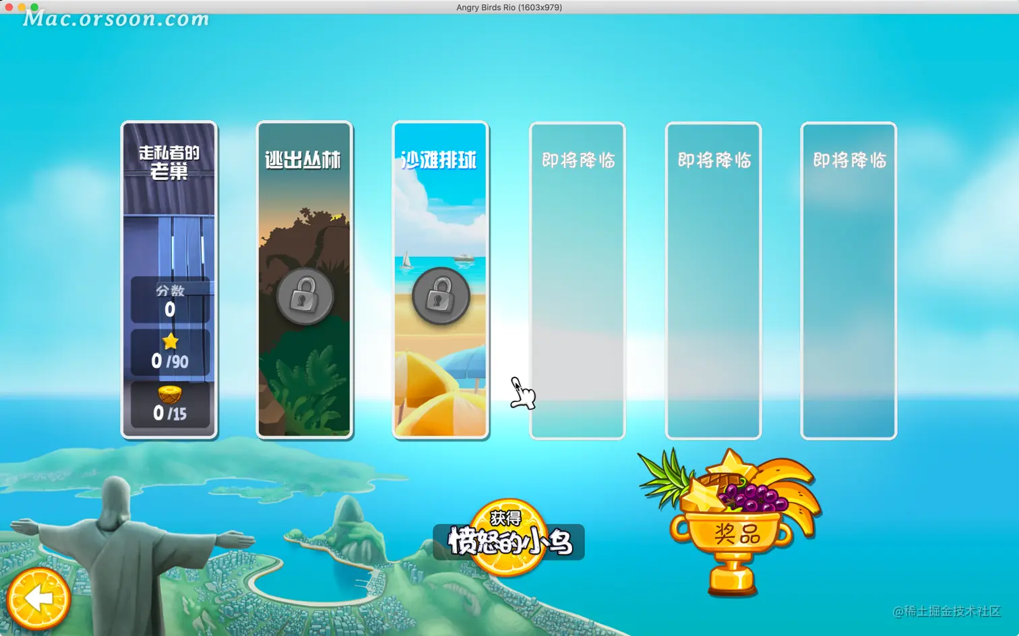Open the 奖品 trophy fruit cup
The height and width of the screenshot is (636, 1019).
click(730, 523)
